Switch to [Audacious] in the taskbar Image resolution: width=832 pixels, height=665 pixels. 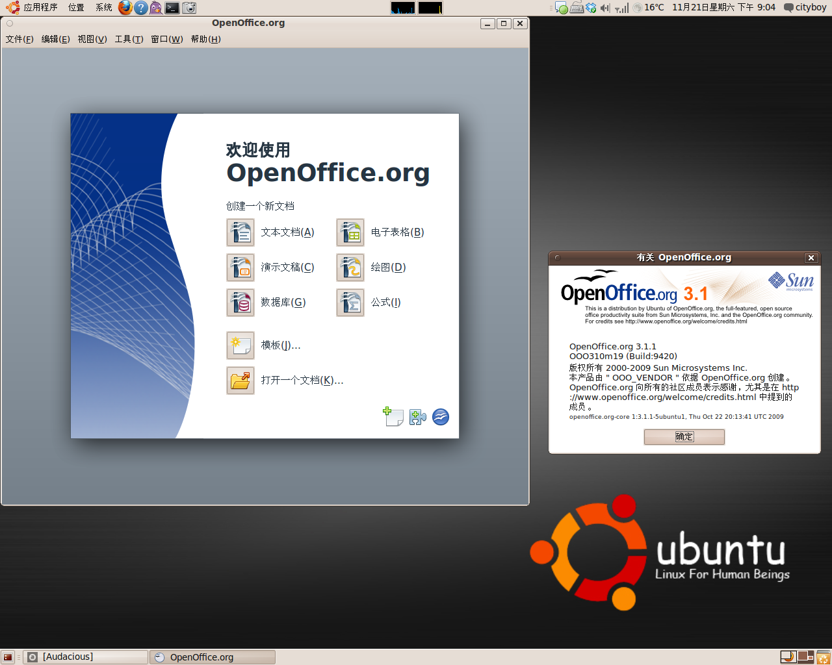[86, 657]
